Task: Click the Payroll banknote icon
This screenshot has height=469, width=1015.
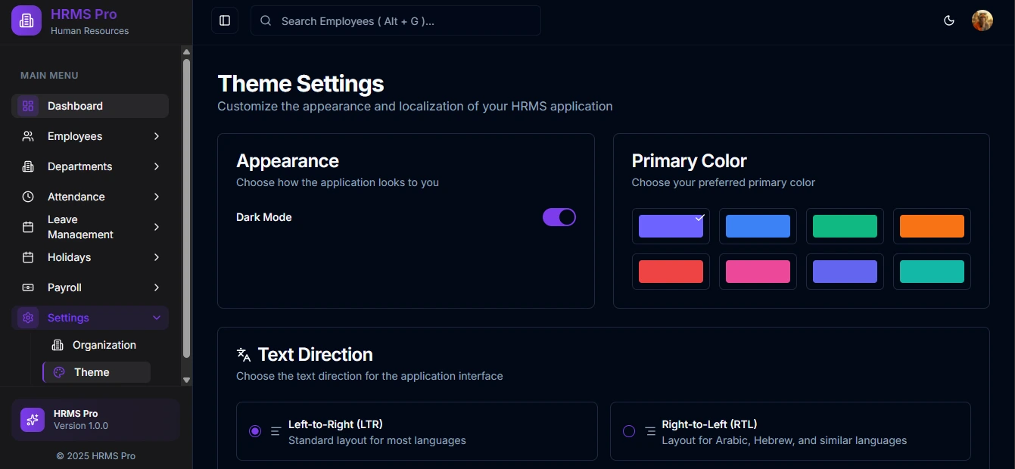Action: 28,287
